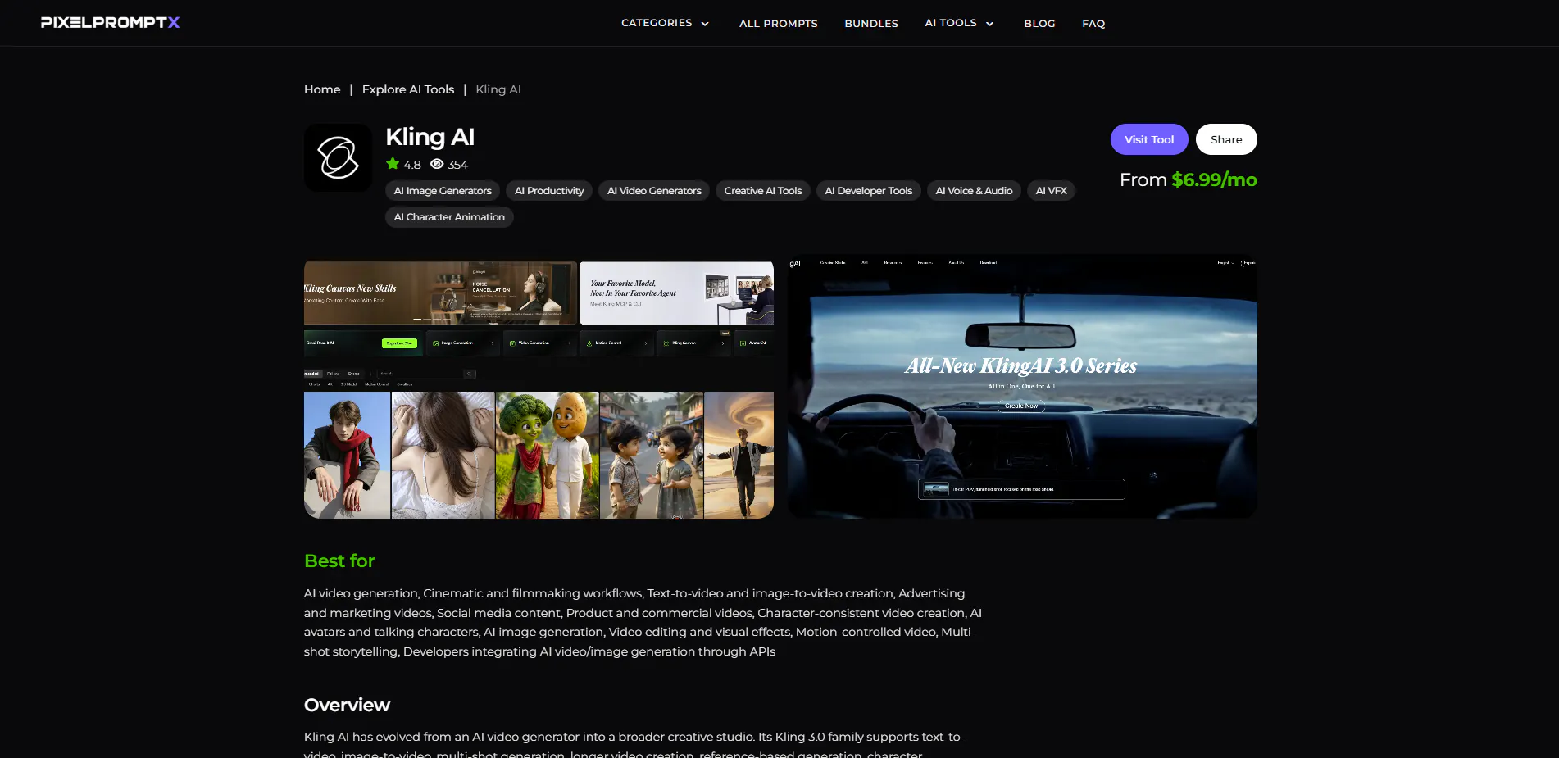Select the AI VFX tag

1052,191
